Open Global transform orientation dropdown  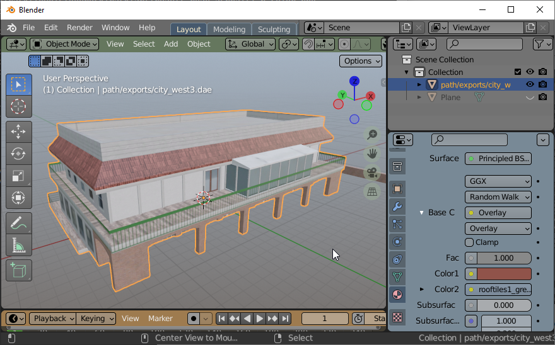250,44
